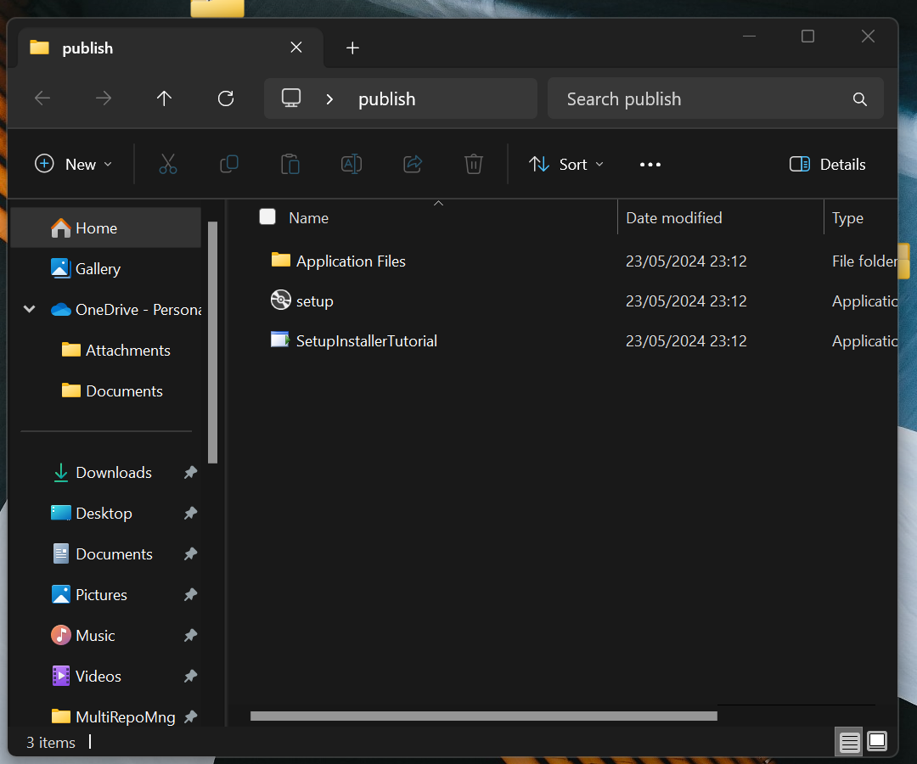The image size is (917, 764).
Task: Expand the Sort options dropdown
Action: 565,164
